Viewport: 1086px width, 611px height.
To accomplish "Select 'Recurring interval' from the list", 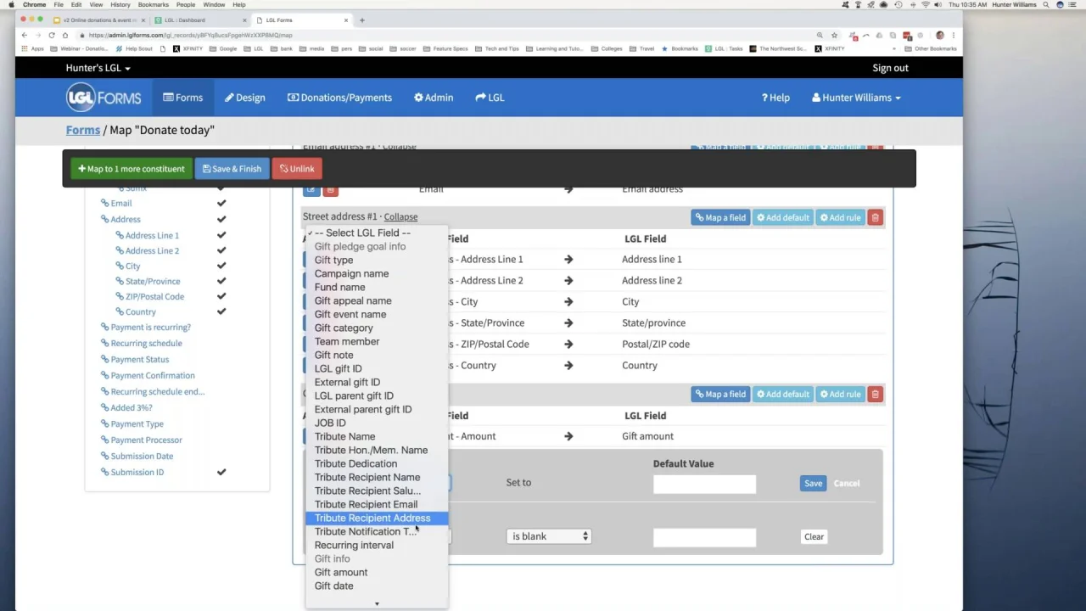I will tap(377, 545).
